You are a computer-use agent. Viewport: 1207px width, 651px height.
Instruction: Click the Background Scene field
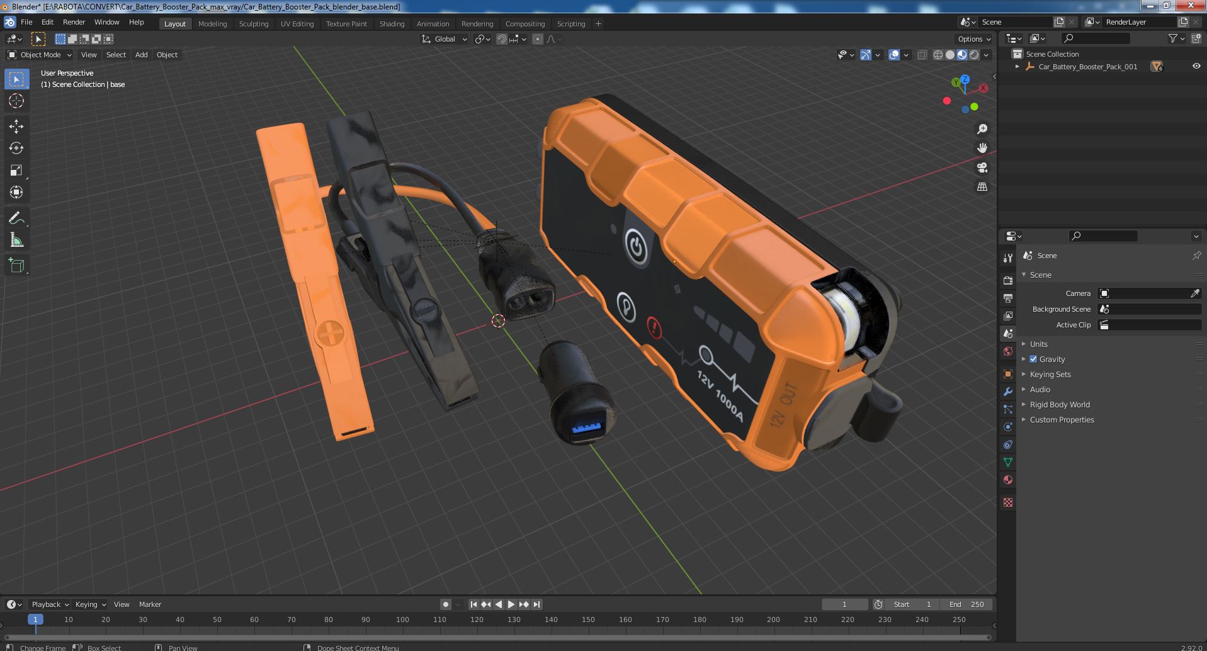coord(1150,309)
